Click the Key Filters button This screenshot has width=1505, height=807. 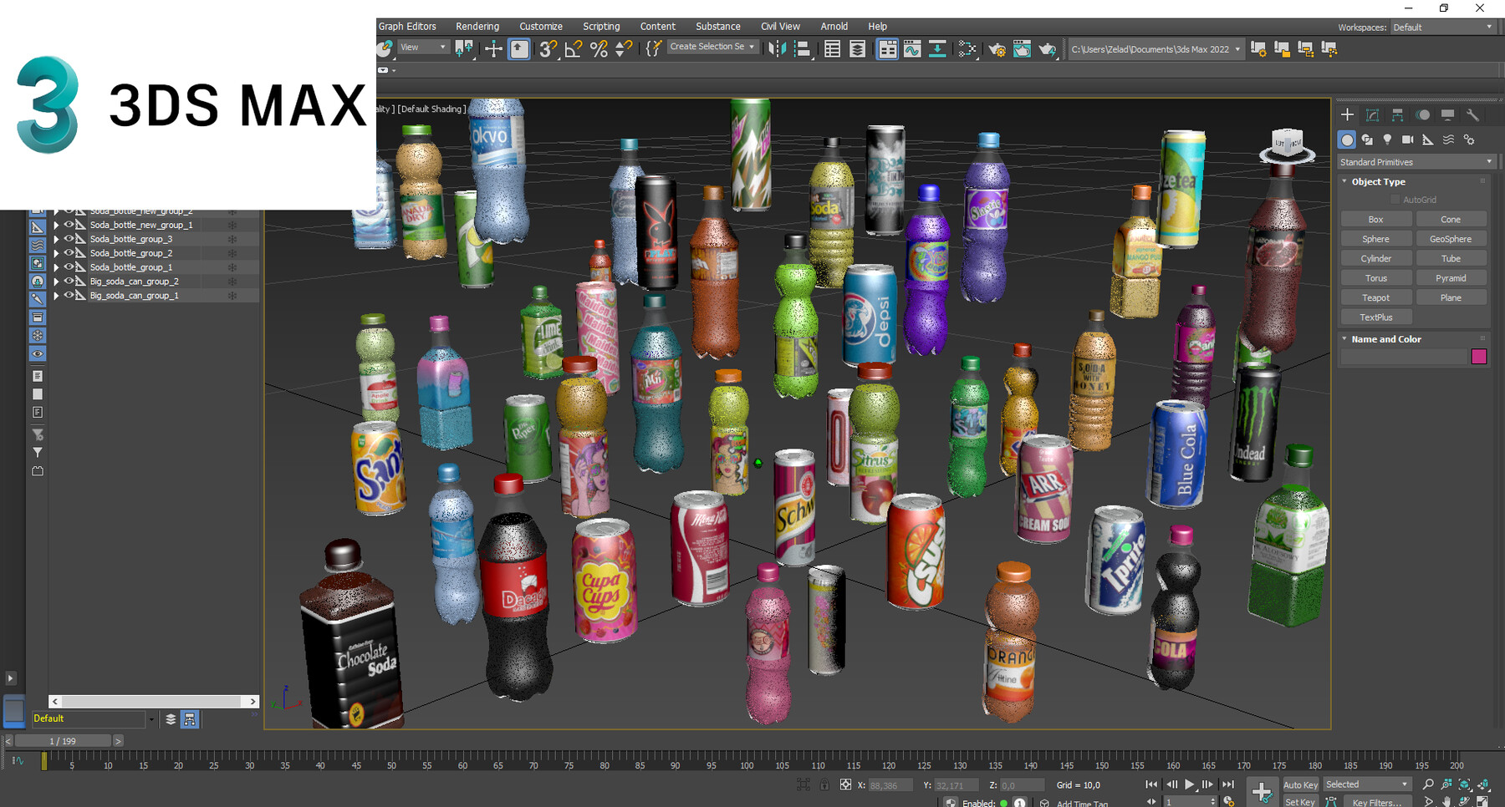(1376, 802)
